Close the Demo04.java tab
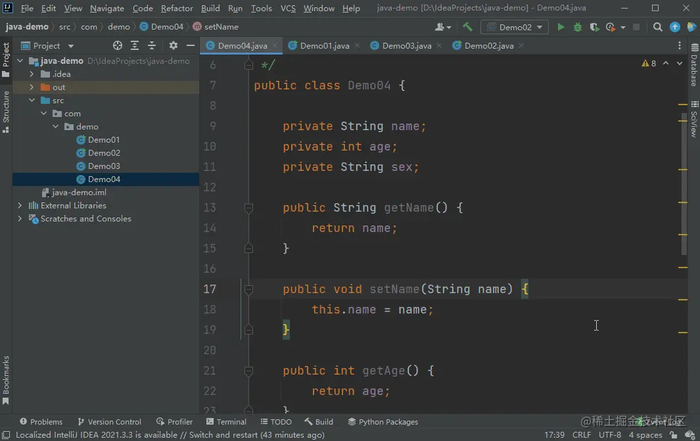The height and width of the screenshot is (441, 700). click(x=275, y=45)
